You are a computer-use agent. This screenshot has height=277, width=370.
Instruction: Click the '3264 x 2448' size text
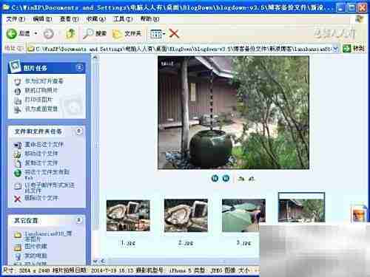coord(34,270)
